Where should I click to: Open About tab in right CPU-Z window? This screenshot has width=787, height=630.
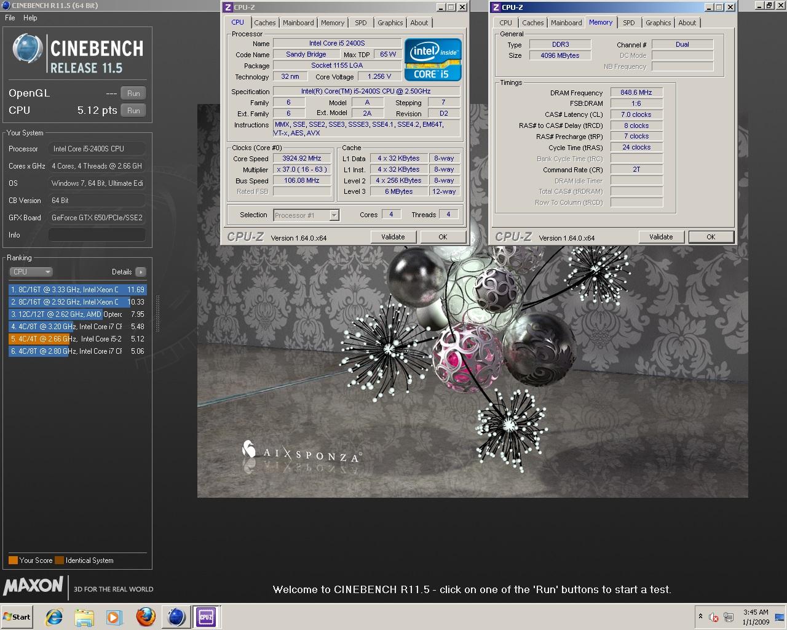pos(687,23)
